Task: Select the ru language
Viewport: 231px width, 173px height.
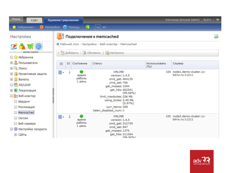Action: point(98,27)
